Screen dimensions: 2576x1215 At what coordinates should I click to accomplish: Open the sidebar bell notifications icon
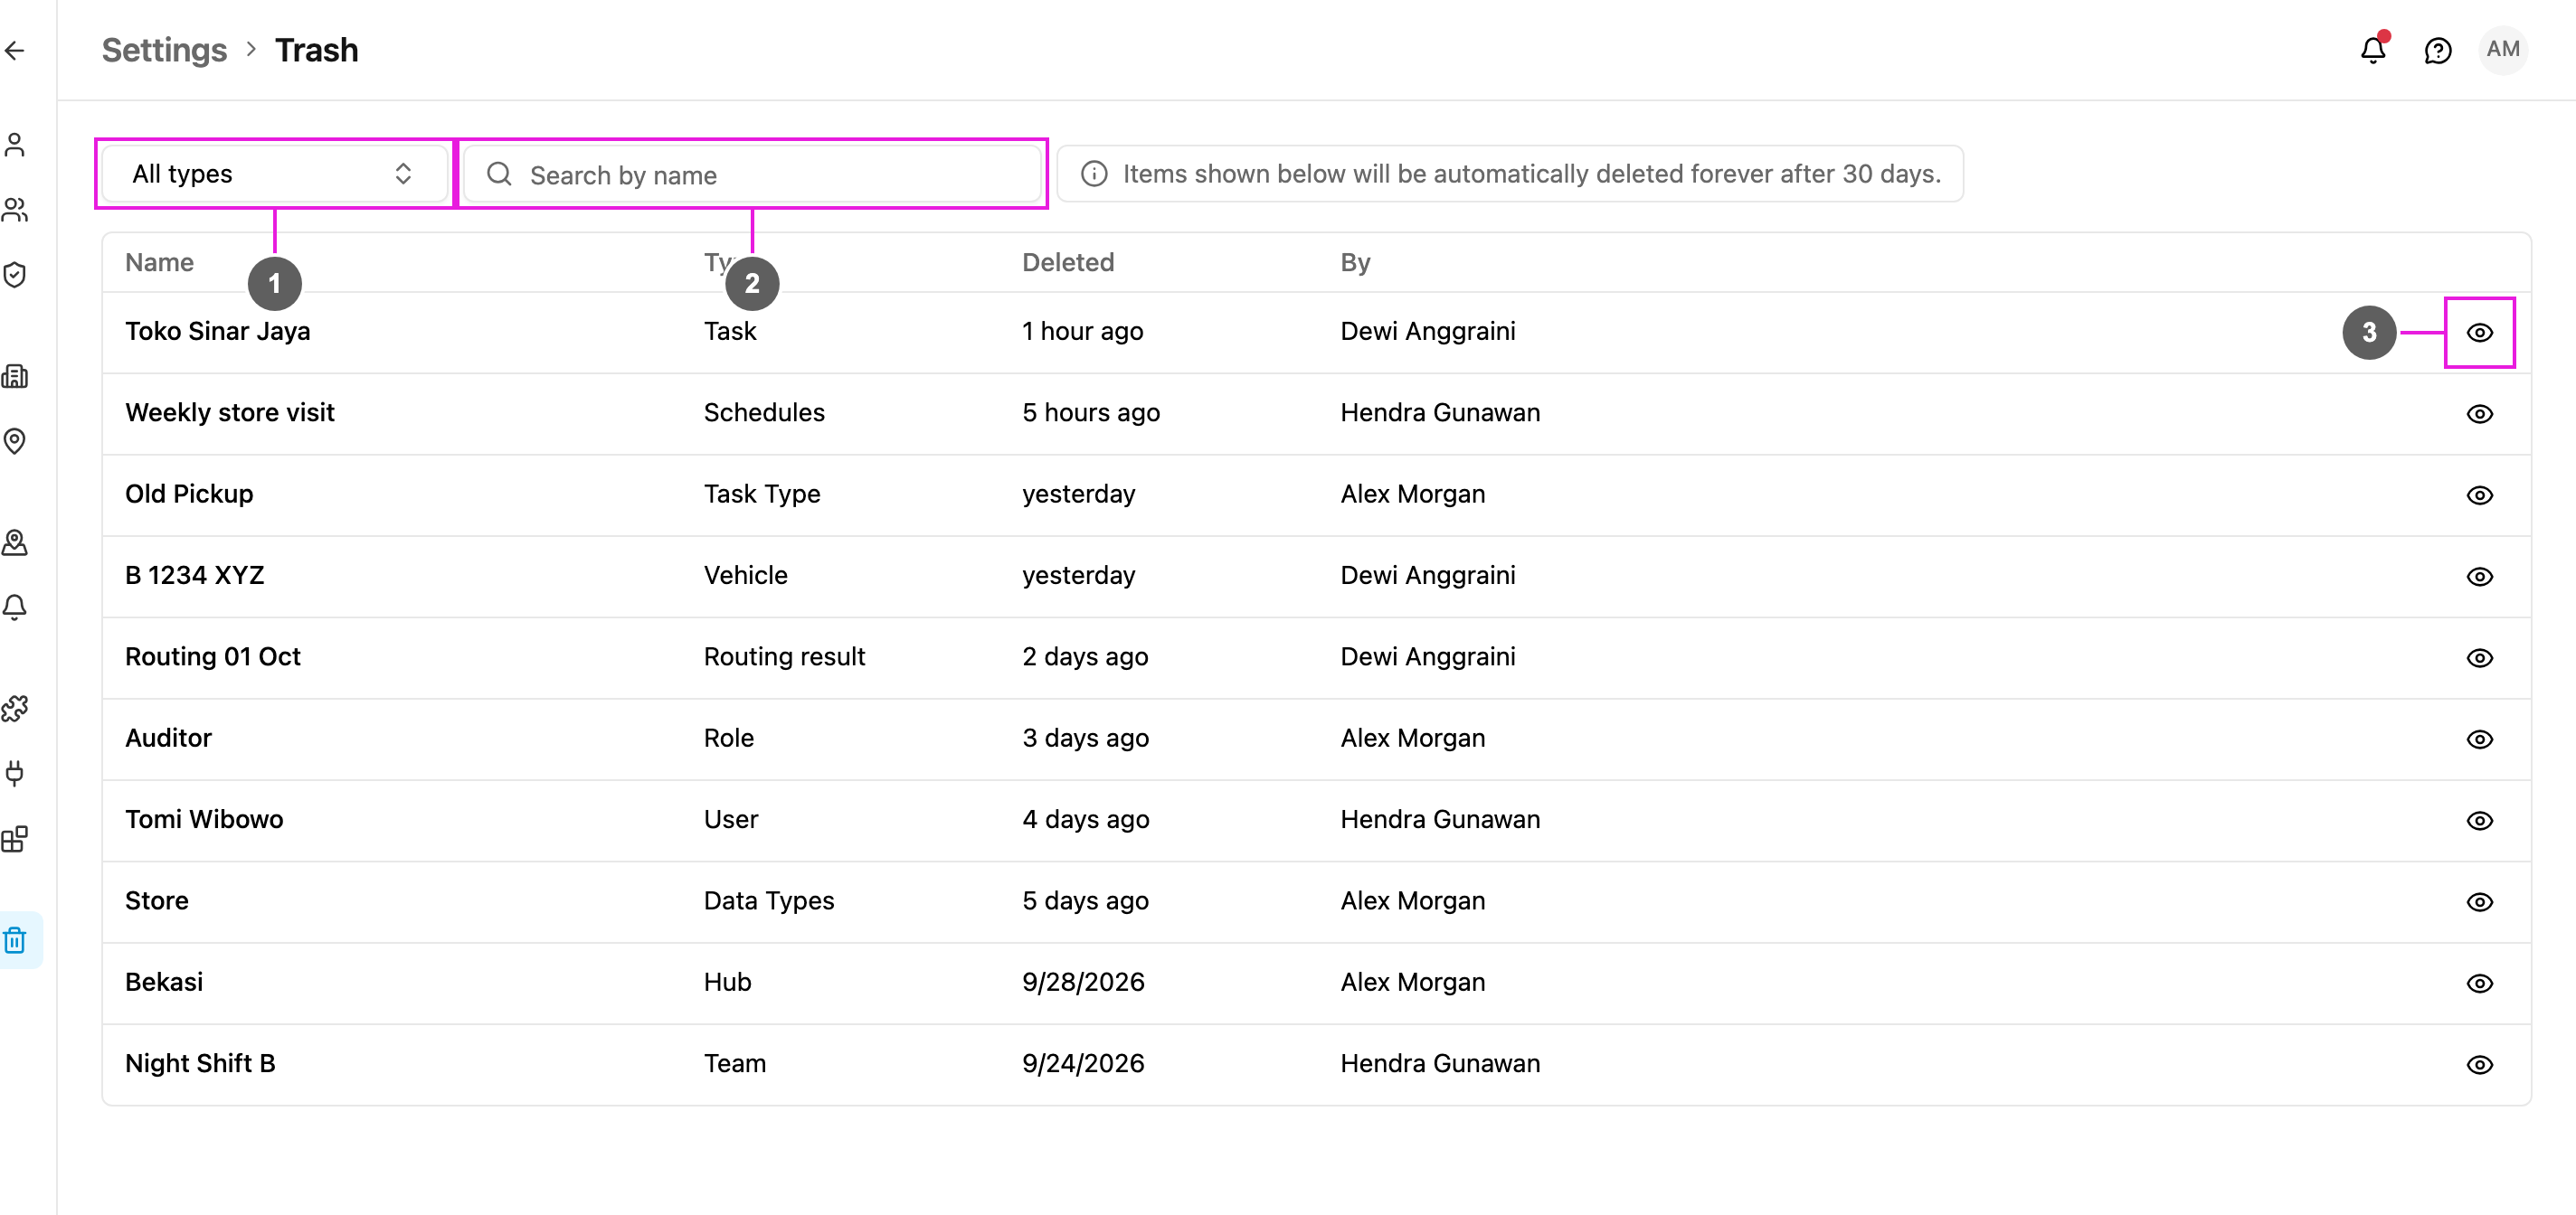(15, 607)
